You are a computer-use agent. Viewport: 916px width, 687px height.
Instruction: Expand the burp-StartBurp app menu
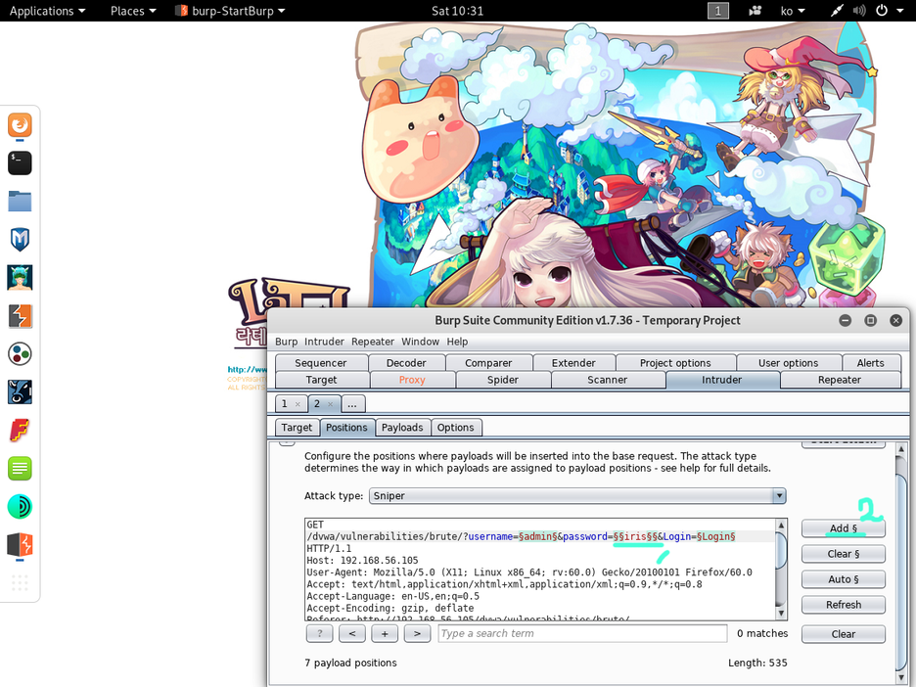[231, 11]
